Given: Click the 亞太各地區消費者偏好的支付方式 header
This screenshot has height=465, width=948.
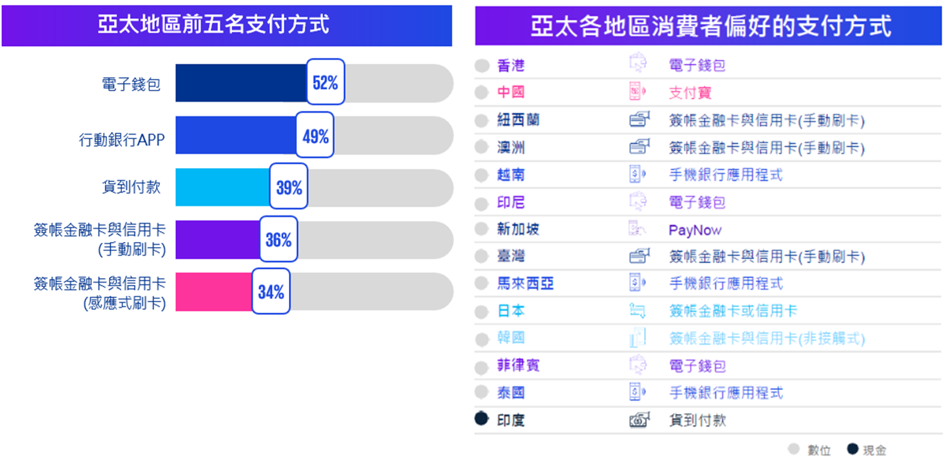Looking at the screenshot, I should tap(711, 27).
